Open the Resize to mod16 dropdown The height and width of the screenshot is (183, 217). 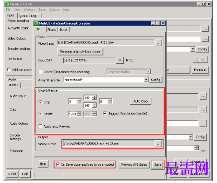pos(149,72)
